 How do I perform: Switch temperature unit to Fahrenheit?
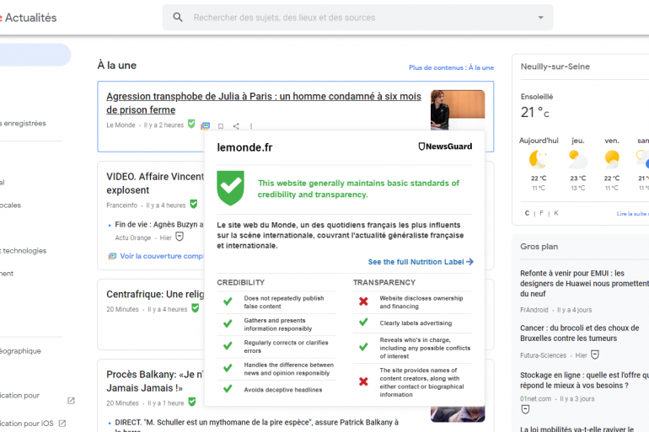(541, 213)
